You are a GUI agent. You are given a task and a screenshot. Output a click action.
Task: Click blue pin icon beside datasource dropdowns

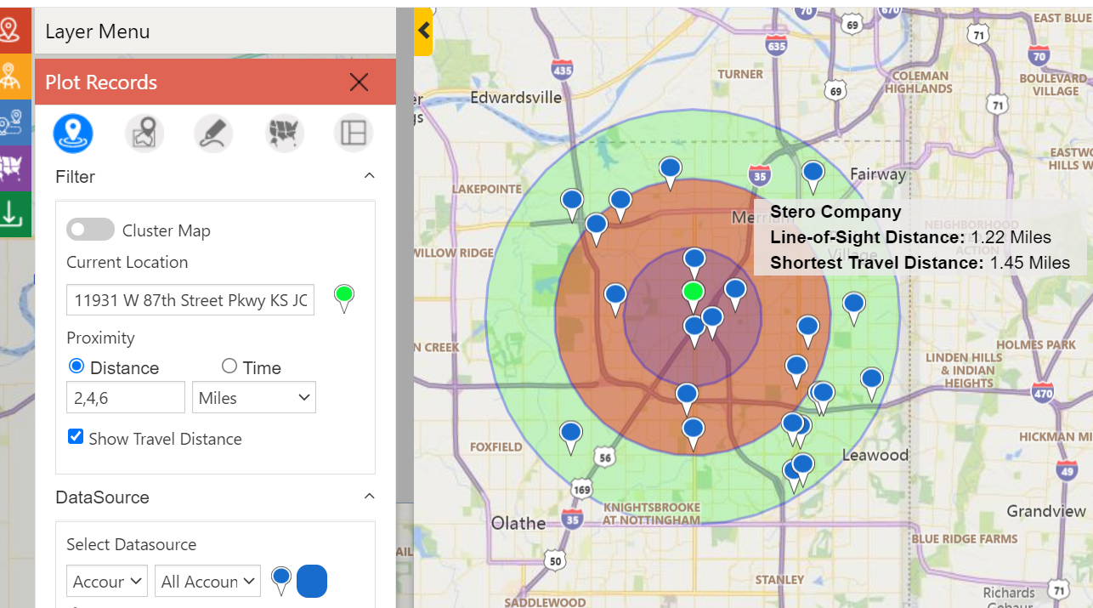(x=281, y=581)
